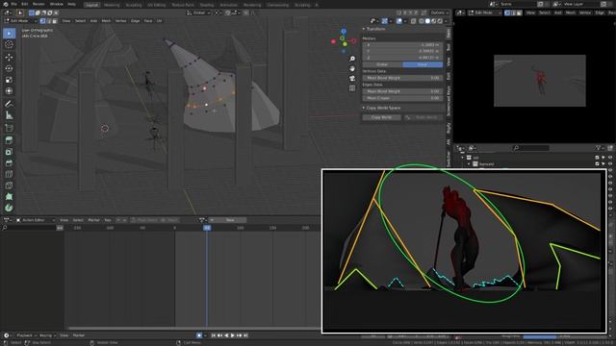Set the Mean Crease value slider
The width and height of the screenshot is (616, 346).
(x=402, y=98)
